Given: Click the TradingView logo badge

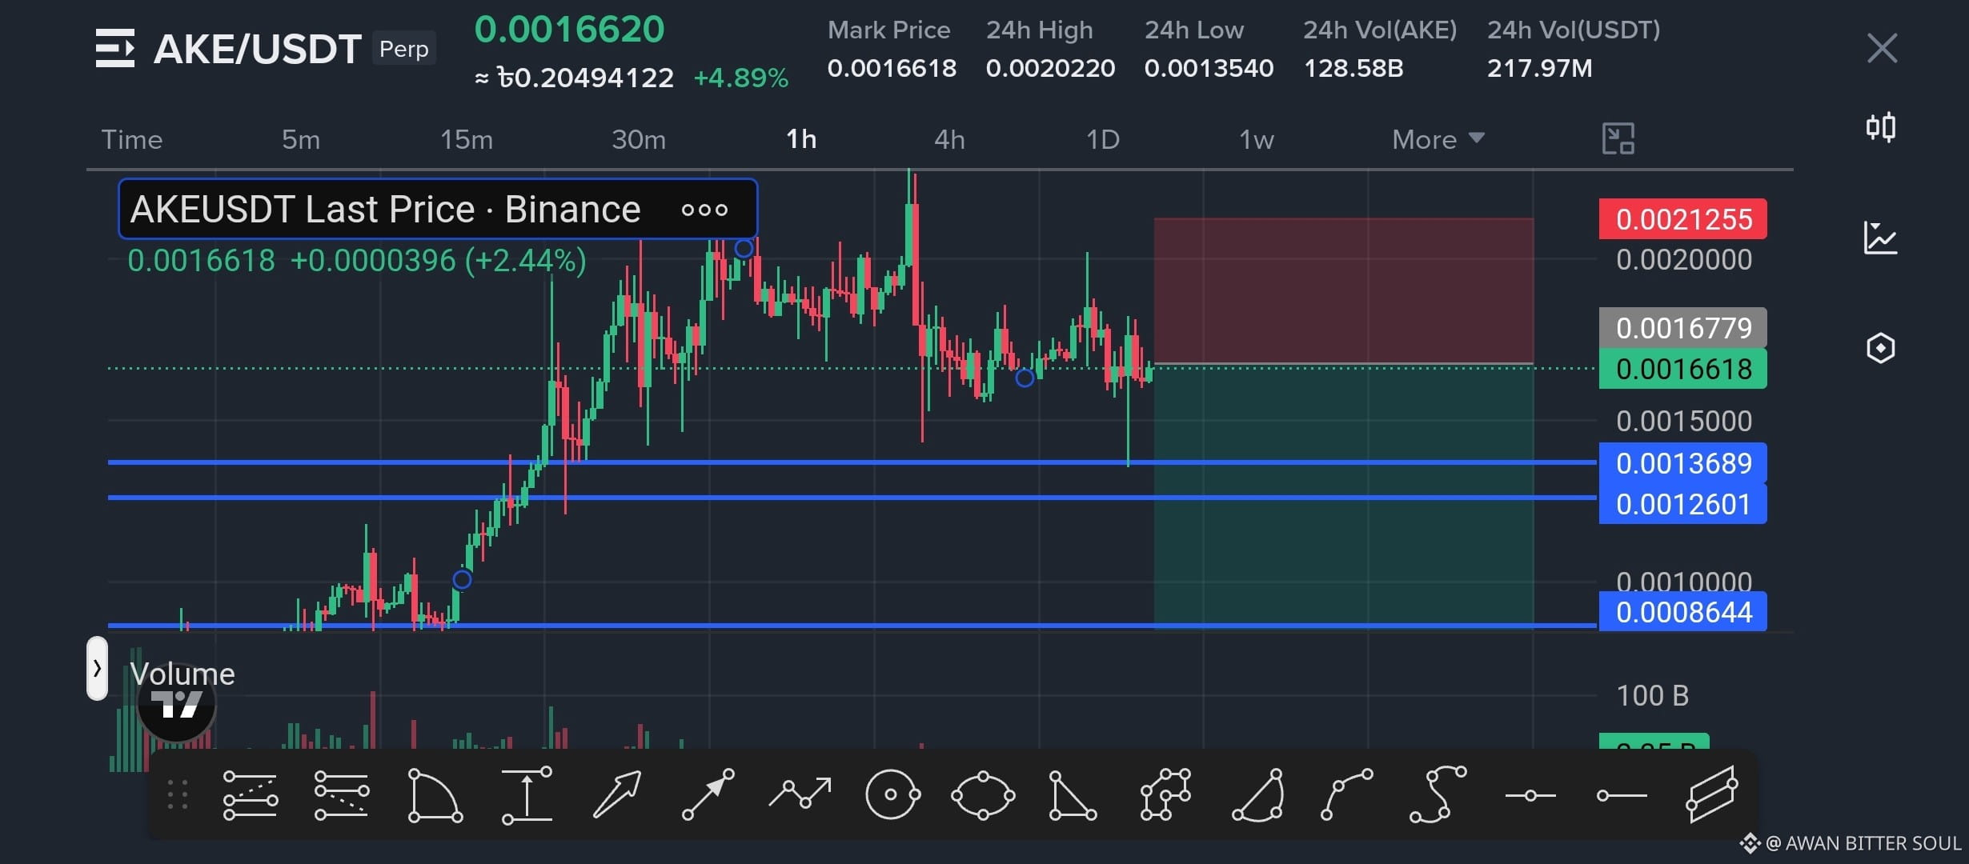Looking at the screenshot, I should [177, 704].
